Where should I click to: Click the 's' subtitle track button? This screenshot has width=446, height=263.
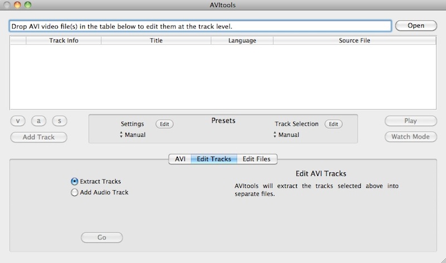[x=60, y=121]
